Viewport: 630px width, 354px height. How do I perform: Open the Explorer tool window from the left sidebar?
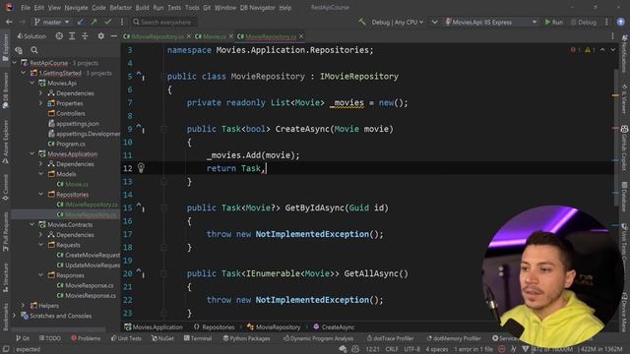[5, 47]
